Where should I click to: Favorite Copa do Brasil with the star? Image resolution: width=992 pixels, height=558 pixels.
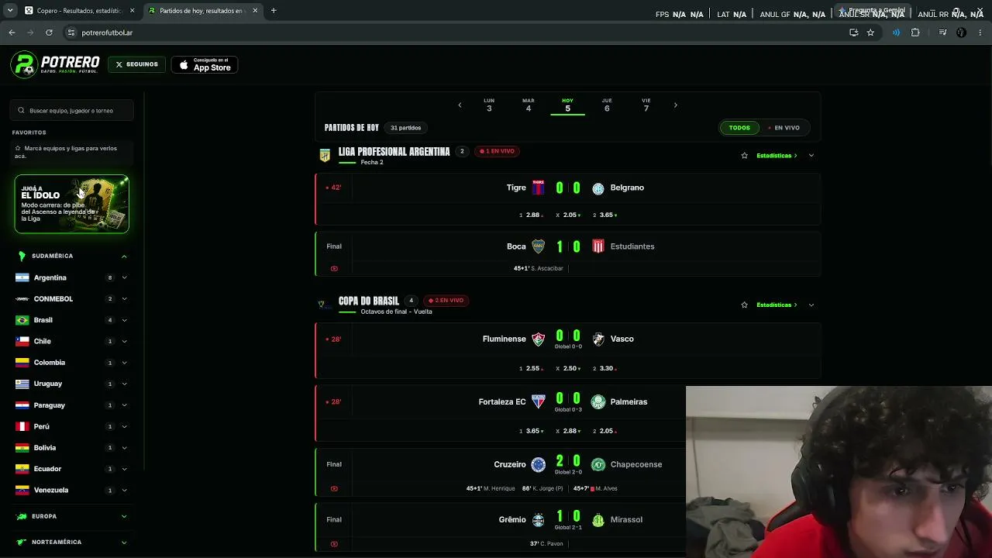745,305
